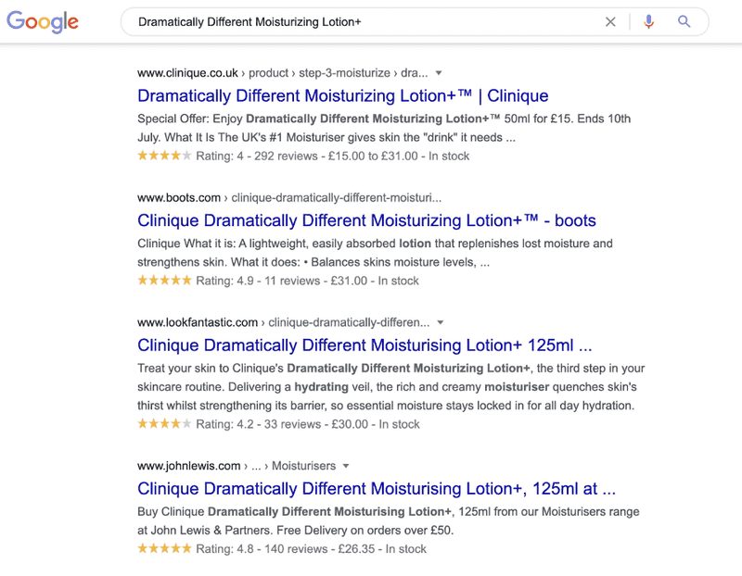This screenshot has height=576, width=742.
Task: Click the star rating of the Boots result
Action: pos(164,281)
